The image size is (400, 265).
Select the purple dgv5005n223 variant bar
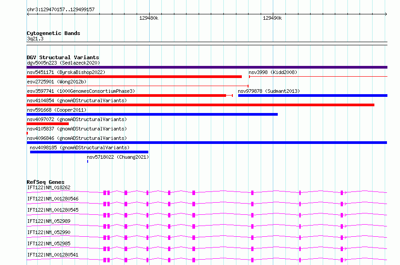[207, 67]
